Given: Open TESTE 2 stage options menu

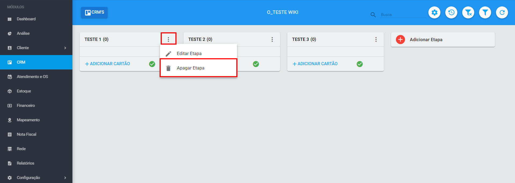Looking at the screenshot, I should [272, 40].
